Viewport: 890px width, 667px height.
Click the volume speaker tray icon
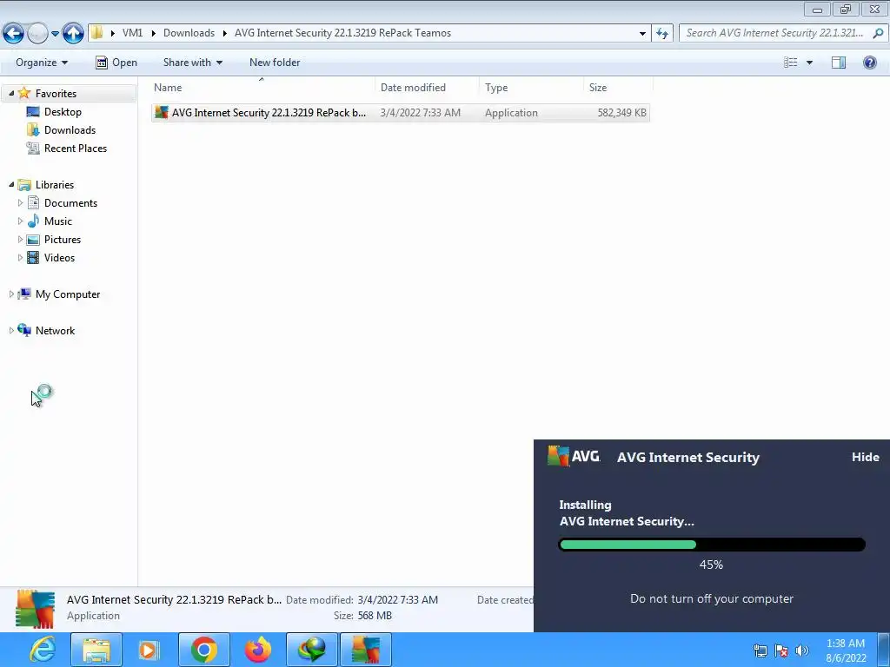[802, 650]
